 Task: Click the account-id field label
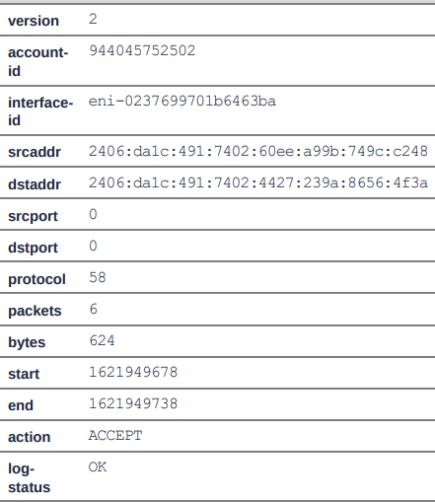click(x=38, y=61)
